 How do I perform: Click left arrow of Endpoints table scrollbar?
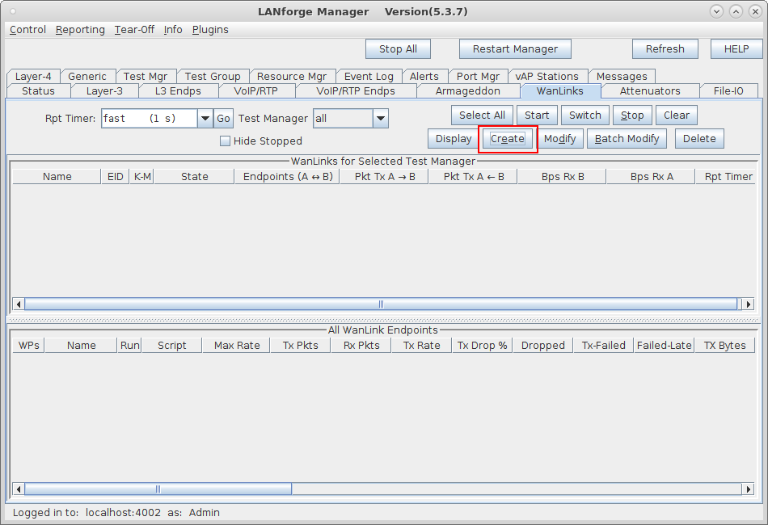19,489
